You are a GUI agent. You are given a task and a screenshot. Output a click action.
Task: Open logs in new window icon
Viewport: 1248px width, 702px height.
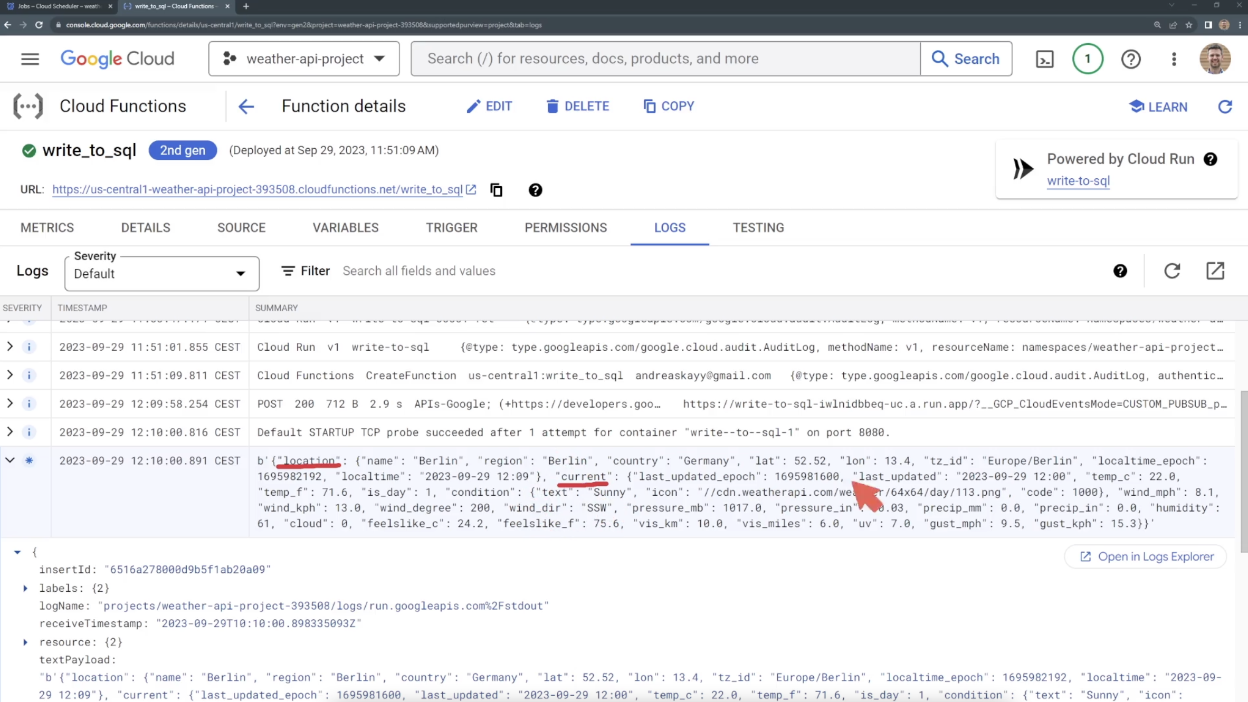1215,271
